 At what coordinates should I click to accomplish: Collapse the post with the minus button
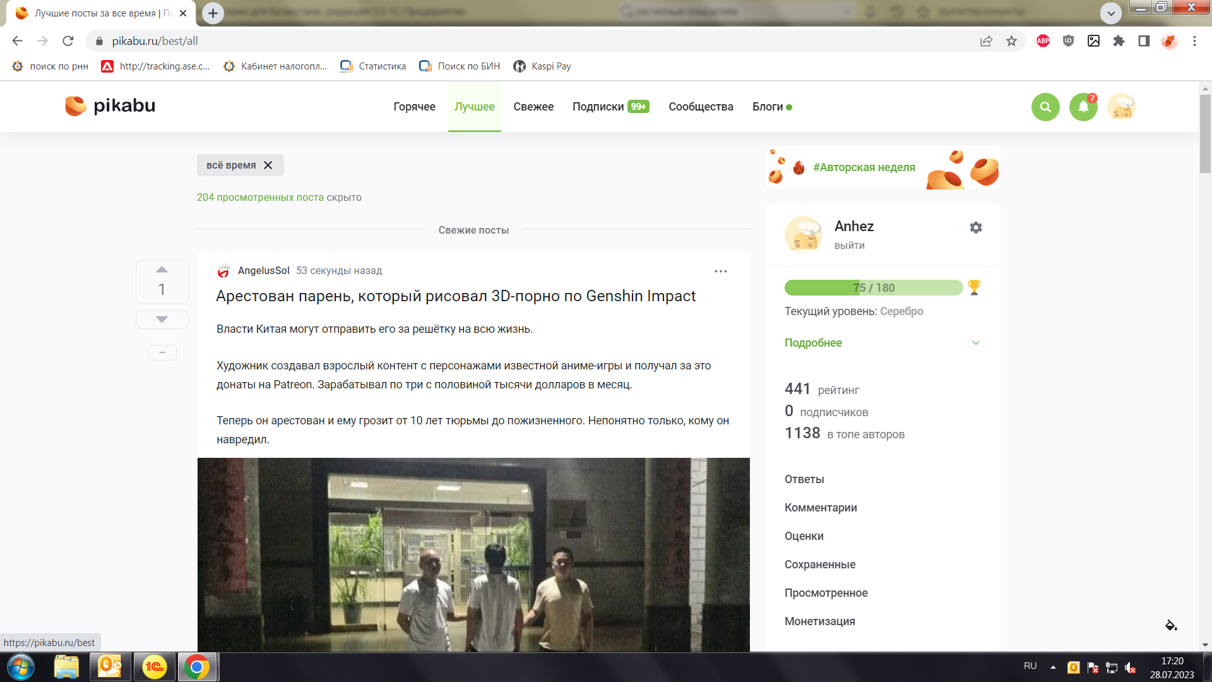[162, 352]
